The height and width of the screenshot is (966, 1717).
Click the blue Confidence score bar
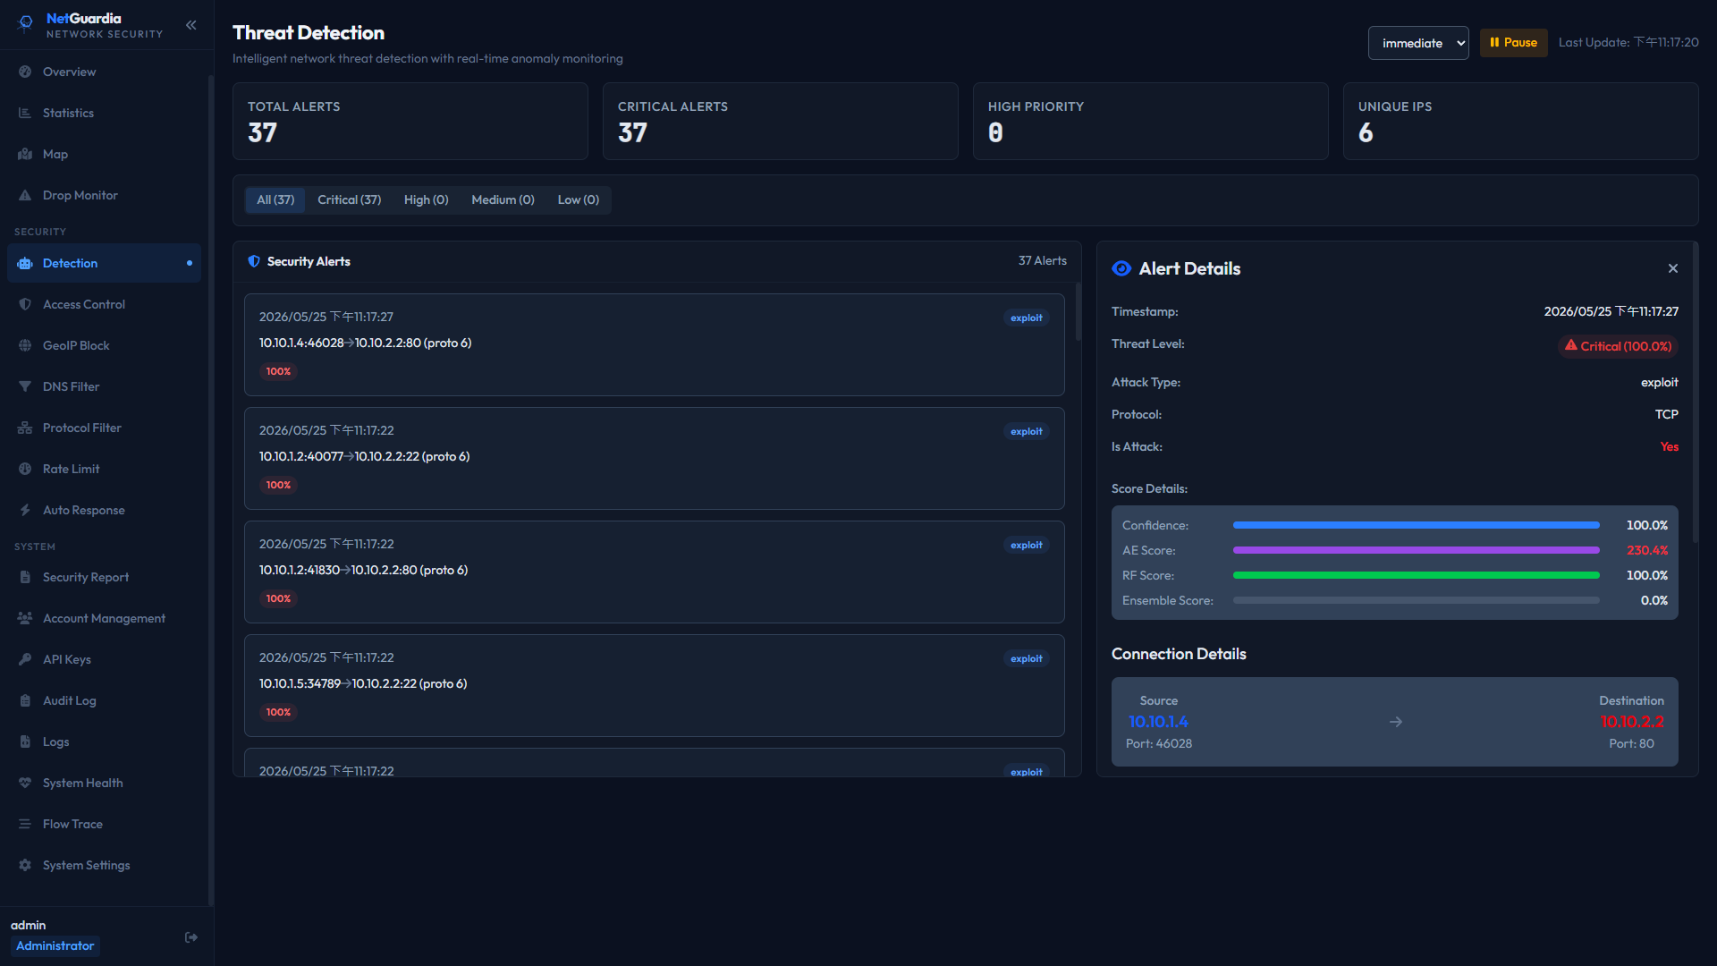tap(1416, 525)
